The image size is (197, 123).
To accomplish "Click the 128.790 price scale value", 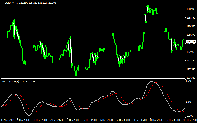I will pos(191,17).
